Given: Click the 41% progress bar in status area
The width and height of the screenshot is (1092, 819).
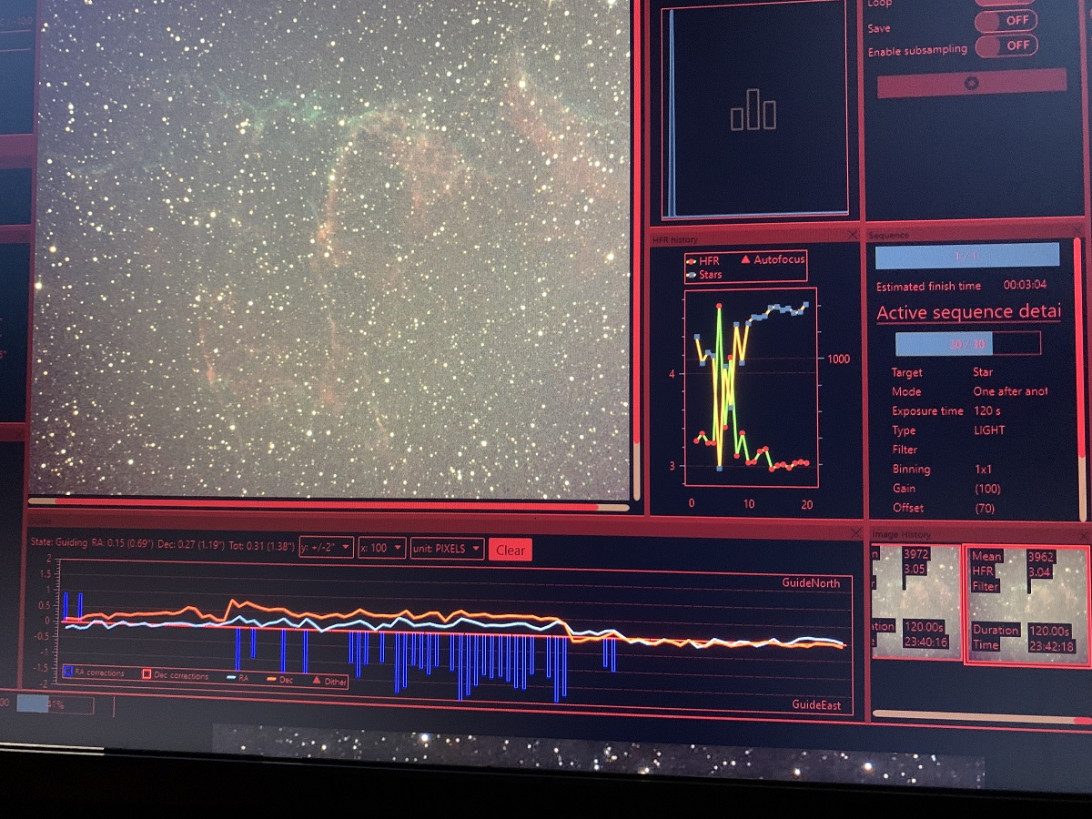Looking at the screenshot, I should pos(55,703).
